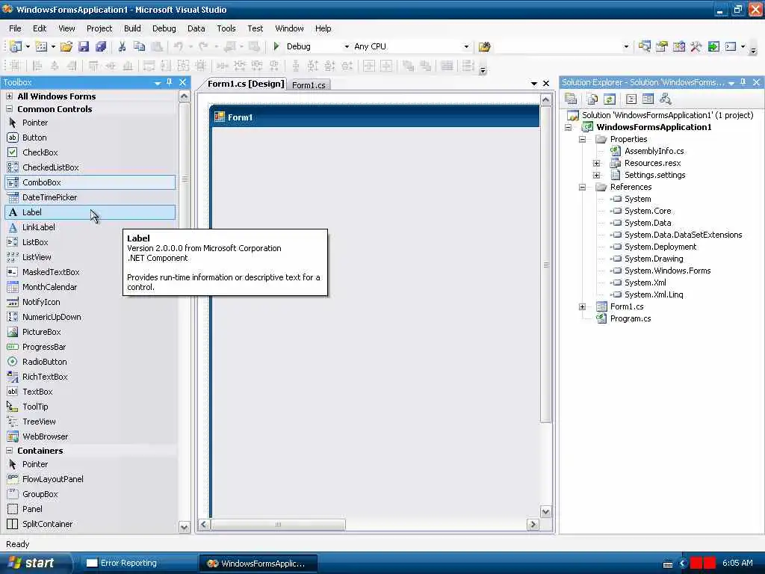Open the File menu
The image size is (765, 574).
(15, 28)
